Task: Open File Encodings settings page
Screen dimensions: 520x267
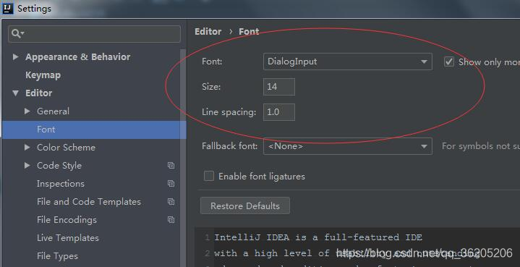Action: click(67, 219)
